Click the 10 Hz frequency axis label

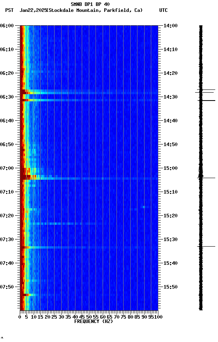click(34, 317)
